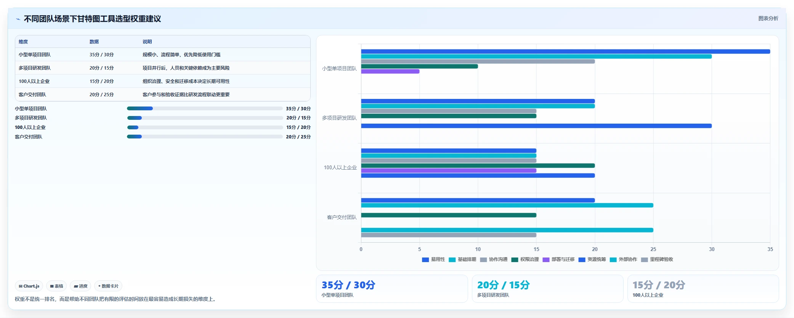
Task: Click the Chart.js tag chip
Action: tap(29, 286)
